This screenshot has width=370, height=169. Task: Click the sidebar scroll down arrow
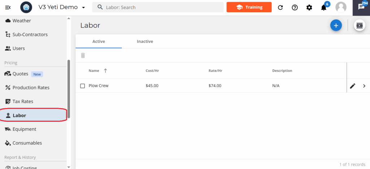pyautogui.click(x=69, y=167)
